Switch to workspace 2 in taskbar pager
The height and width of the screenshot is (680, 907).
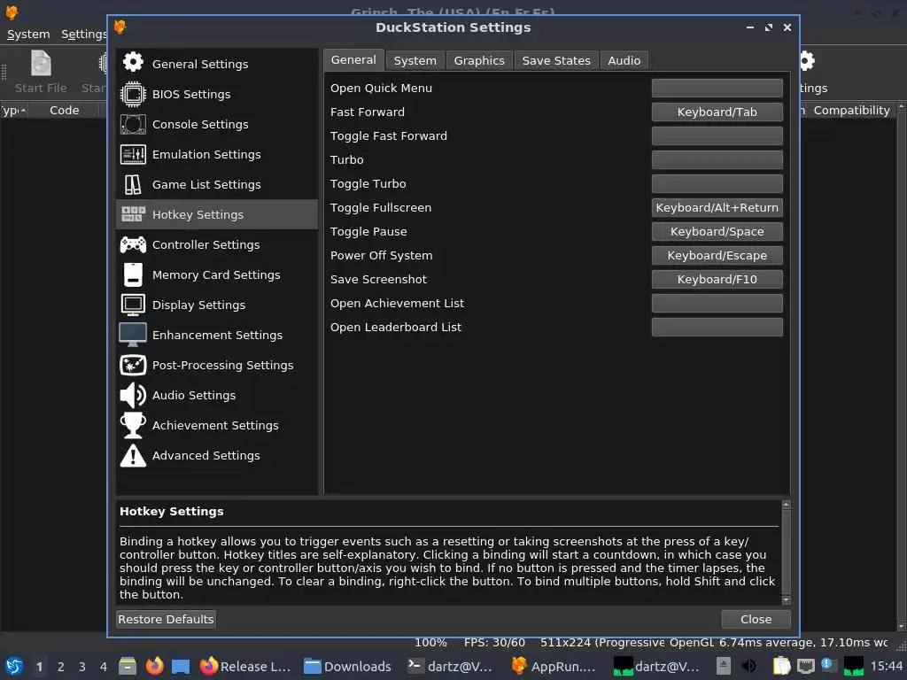click(61, 667)
